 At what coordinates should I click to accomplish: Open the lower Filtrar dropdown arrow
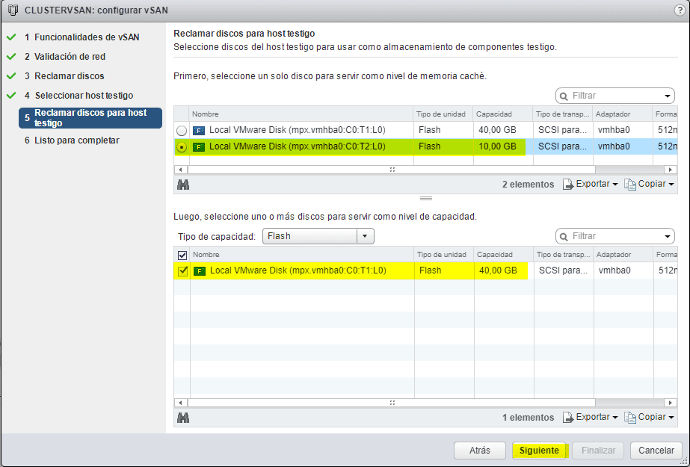668,235
